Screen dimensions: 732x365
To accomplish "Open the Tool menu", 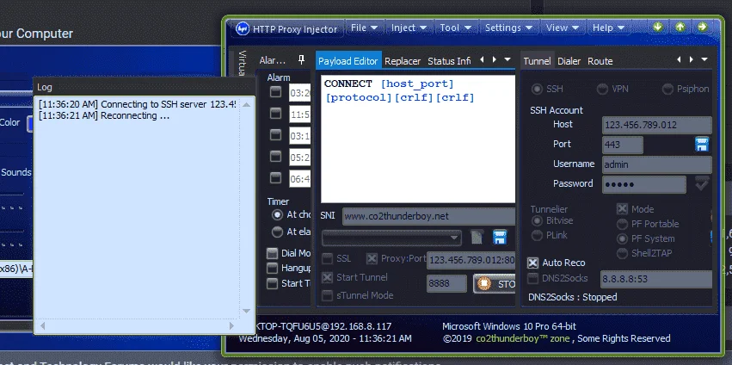I will point(456,28).
